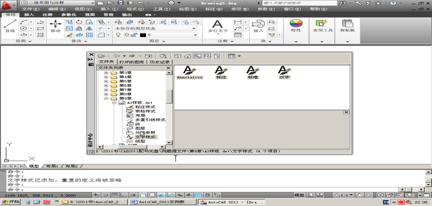Click the Multiline Text (多行文字) tool
This screenshot has height=206, width=432.
[x=218, y=27]
